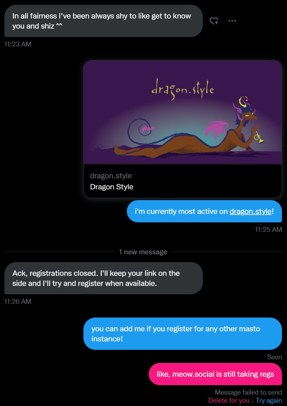Select the "Ack, registrations closed" message bubble

104,278
